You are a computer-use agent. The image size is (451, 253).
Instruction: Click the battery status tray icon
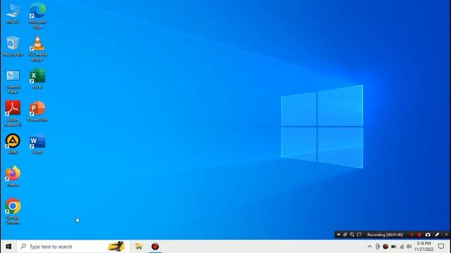click(393, 247)
